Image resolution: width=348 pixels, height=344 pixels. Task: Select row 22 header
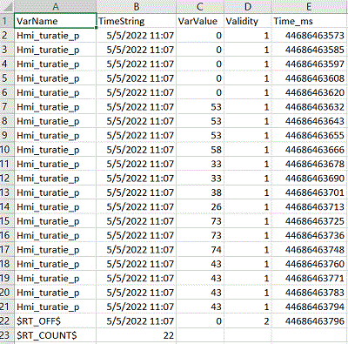coord(7,321)
